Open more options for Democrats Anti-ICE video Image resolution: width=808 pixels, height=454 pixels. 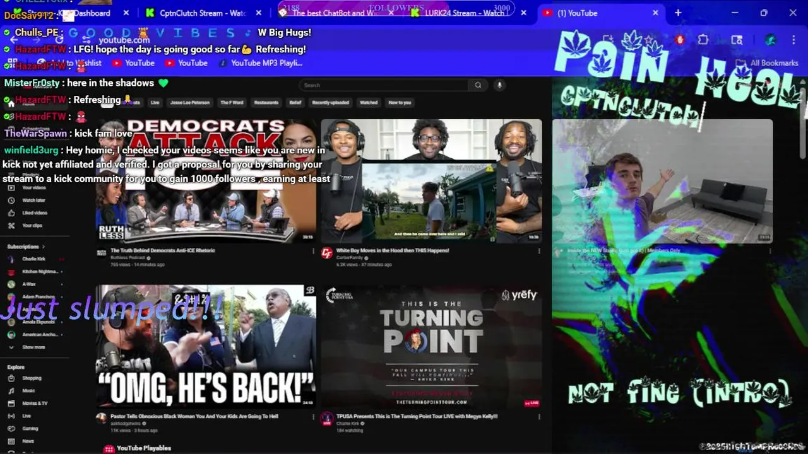(x=313, y=251)
